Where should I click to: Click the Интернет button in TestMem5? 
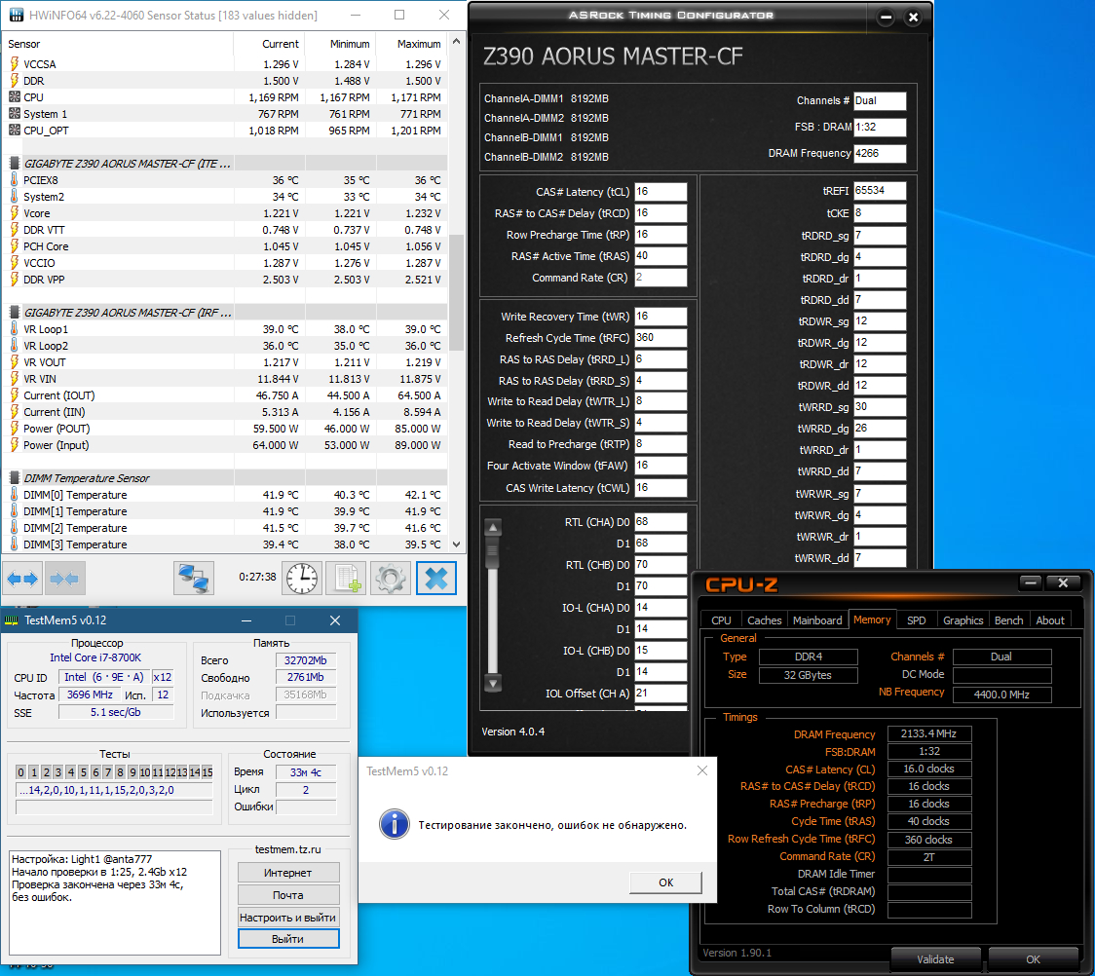point(287,873)
